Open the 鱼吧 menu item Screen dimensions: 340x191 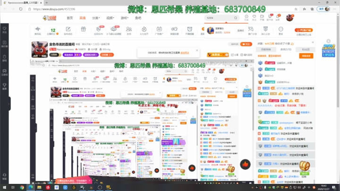click(x=138, y=18)
